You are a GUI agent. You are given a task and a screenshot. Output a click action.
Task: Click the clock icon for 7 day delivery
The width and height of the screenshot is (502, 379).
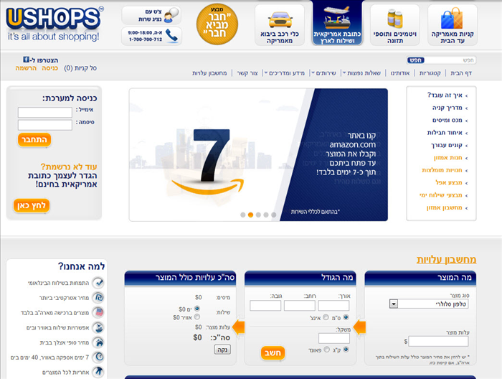(98, 357)
